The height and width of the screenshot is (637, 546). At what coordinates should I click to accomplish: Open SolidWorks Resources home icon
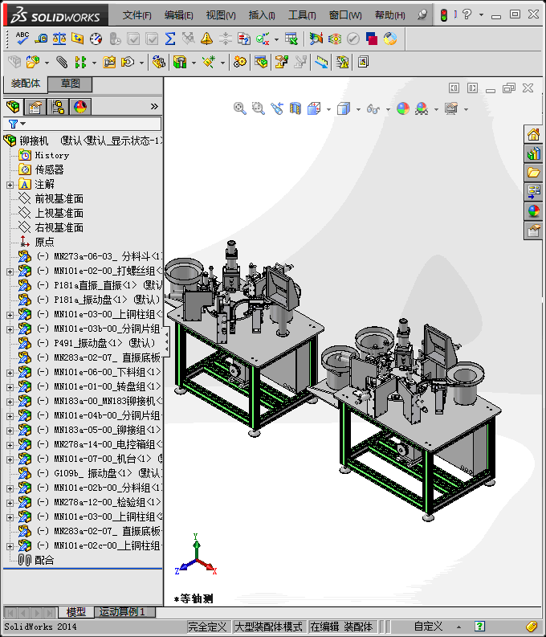click(x=533, y=134)
